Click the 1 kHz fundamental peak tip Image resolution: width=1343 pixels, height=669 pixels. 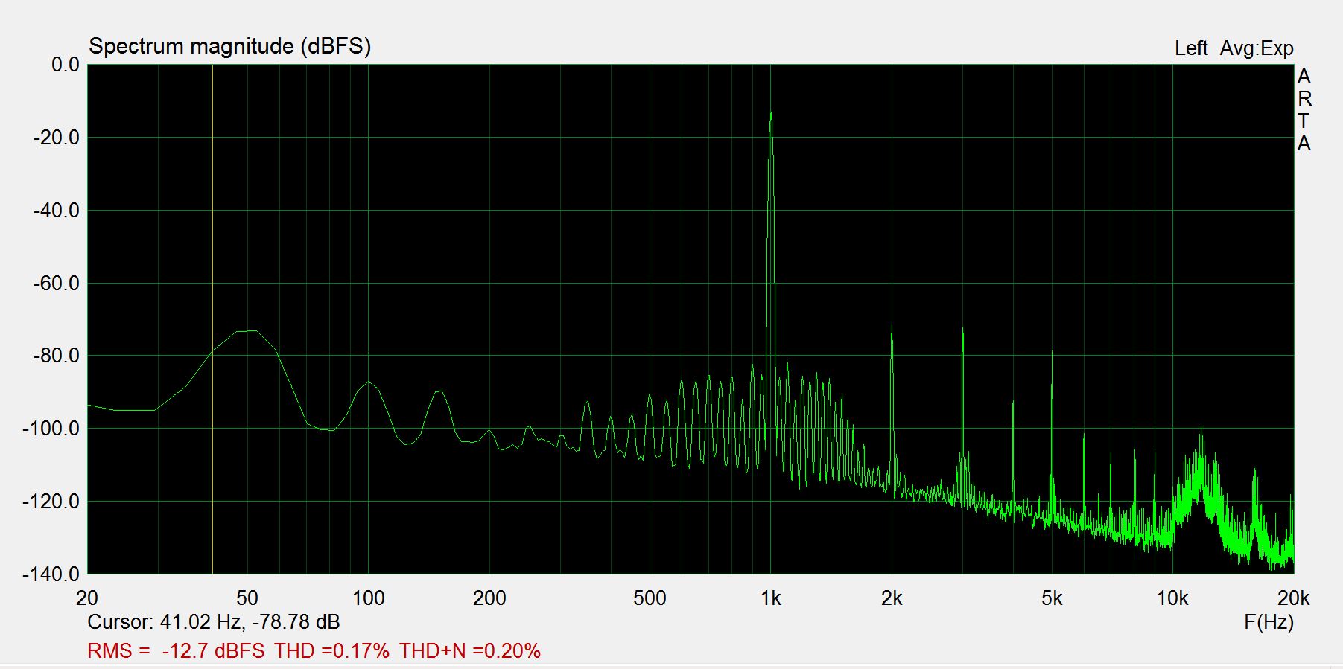click(771, 113)
